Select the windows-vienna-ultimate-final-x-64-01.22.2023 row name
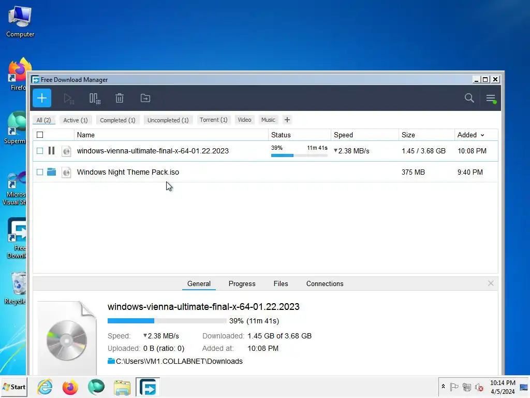 [x=153, y=151]
